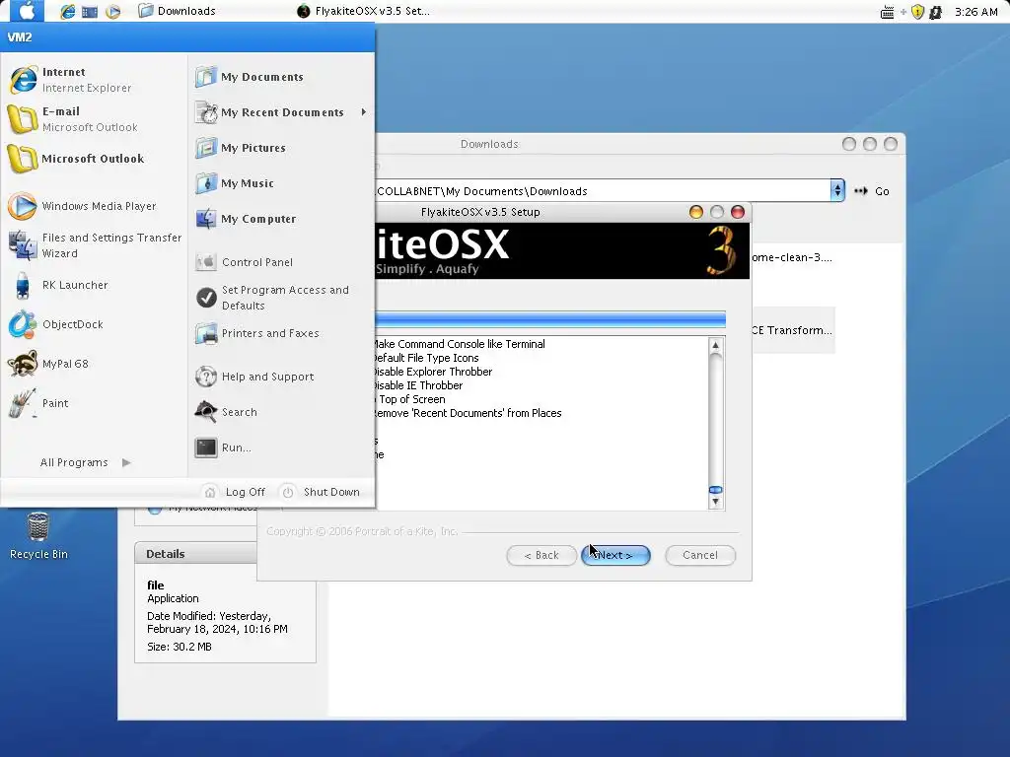The height and width of the screenshot is (757, 1010).
Task: Launch Internet Explorer from the quick launch bar
Action: pyautogui.click(x=68, y=12)
